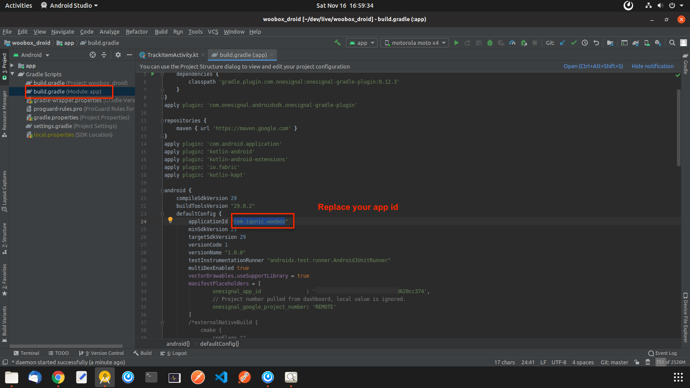
Task: Open the Android Studio app menu in top bar
Action: coord(69,6)
